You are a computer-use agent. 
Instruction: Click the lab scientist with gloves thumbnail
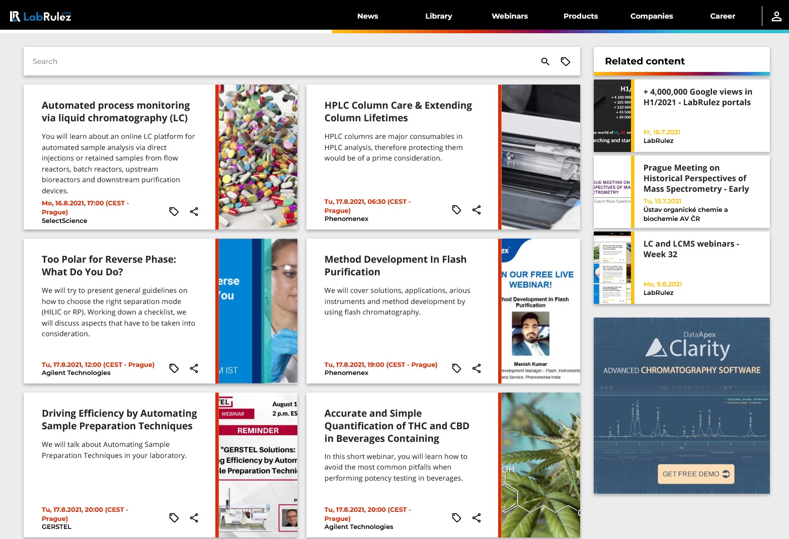[x=258, y=311]
